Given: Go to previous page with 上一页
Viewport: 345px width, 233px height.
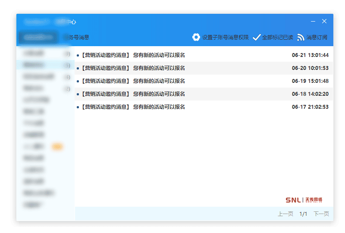Looking at the screenshot, I should [x=285, y=214].
